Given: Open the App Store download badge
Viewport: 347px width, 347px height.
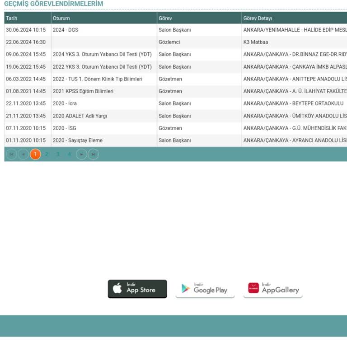Looking at the screenshot, I should pos(137,289).
